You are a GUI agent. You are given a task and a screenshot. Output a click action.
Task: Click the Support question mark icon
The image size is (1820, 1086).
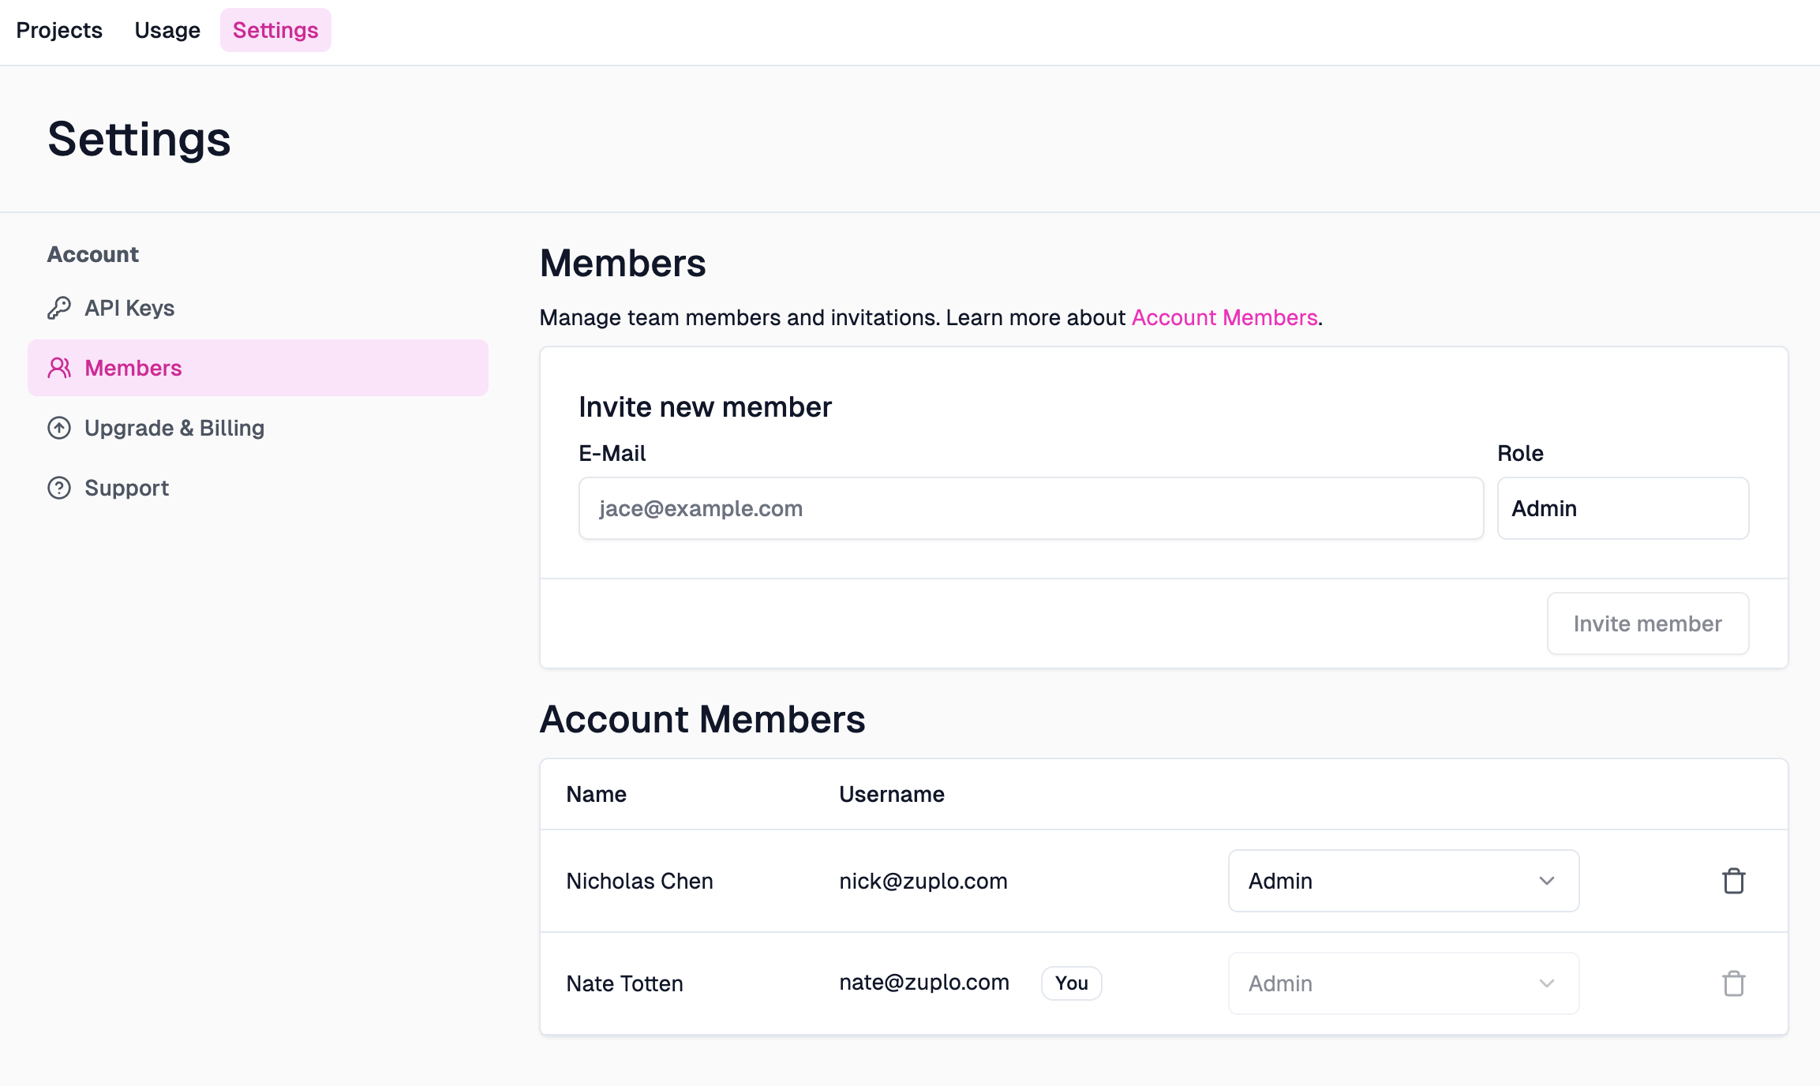[x=59, y=488]
